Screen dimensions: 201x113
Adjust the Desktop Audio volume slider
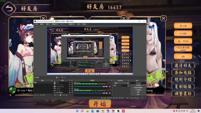pos(89,93)
